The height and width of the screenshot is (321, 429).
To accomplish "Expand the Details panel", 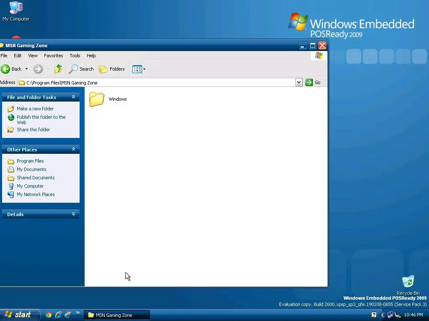I will coord(73,214).
